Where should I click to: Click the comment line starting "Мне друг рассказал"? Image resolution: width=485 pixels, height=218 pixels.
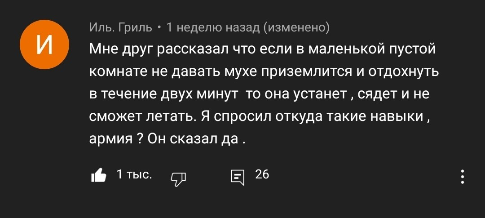tap(263, 49)
